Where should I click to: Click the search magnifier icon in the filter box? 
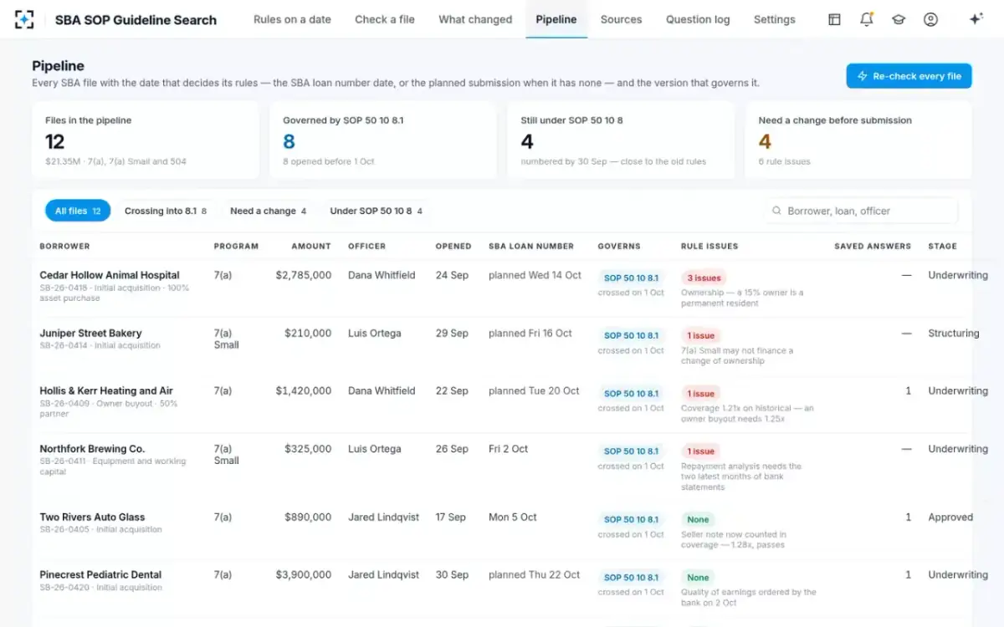tap(777, 211)
